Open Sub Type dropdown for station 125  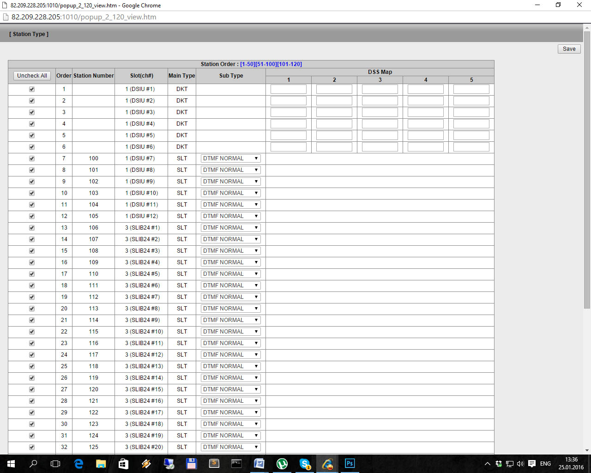(230, 447)
